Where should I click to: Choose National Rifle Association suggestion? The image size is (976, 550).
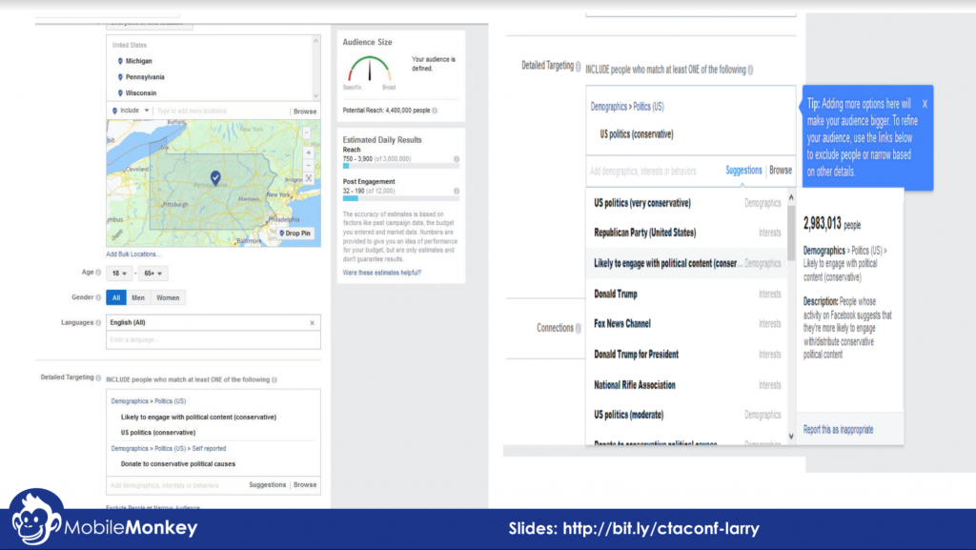click(687, 385)
